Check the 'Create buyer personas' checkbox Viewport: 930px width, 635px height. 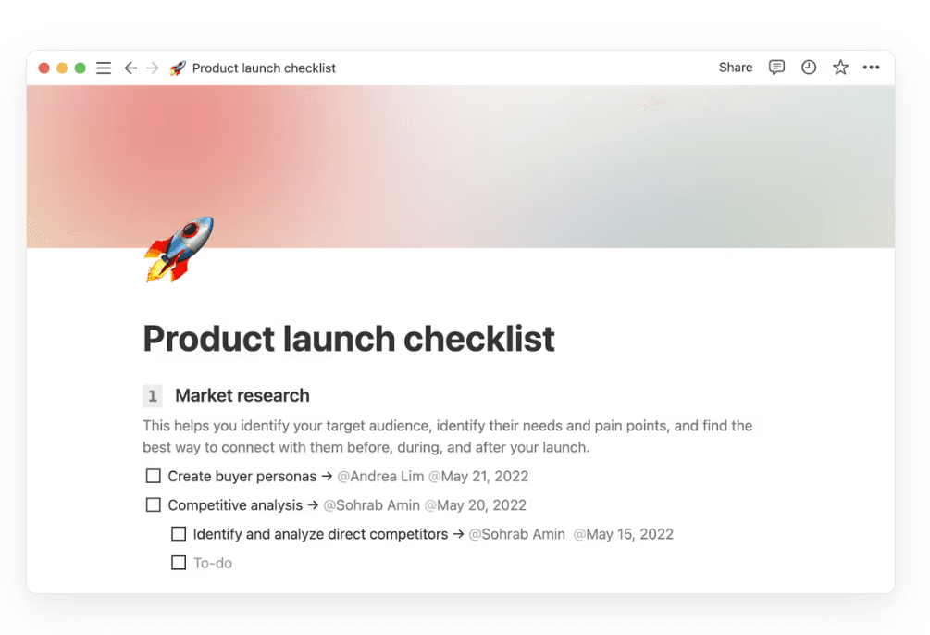153,476
